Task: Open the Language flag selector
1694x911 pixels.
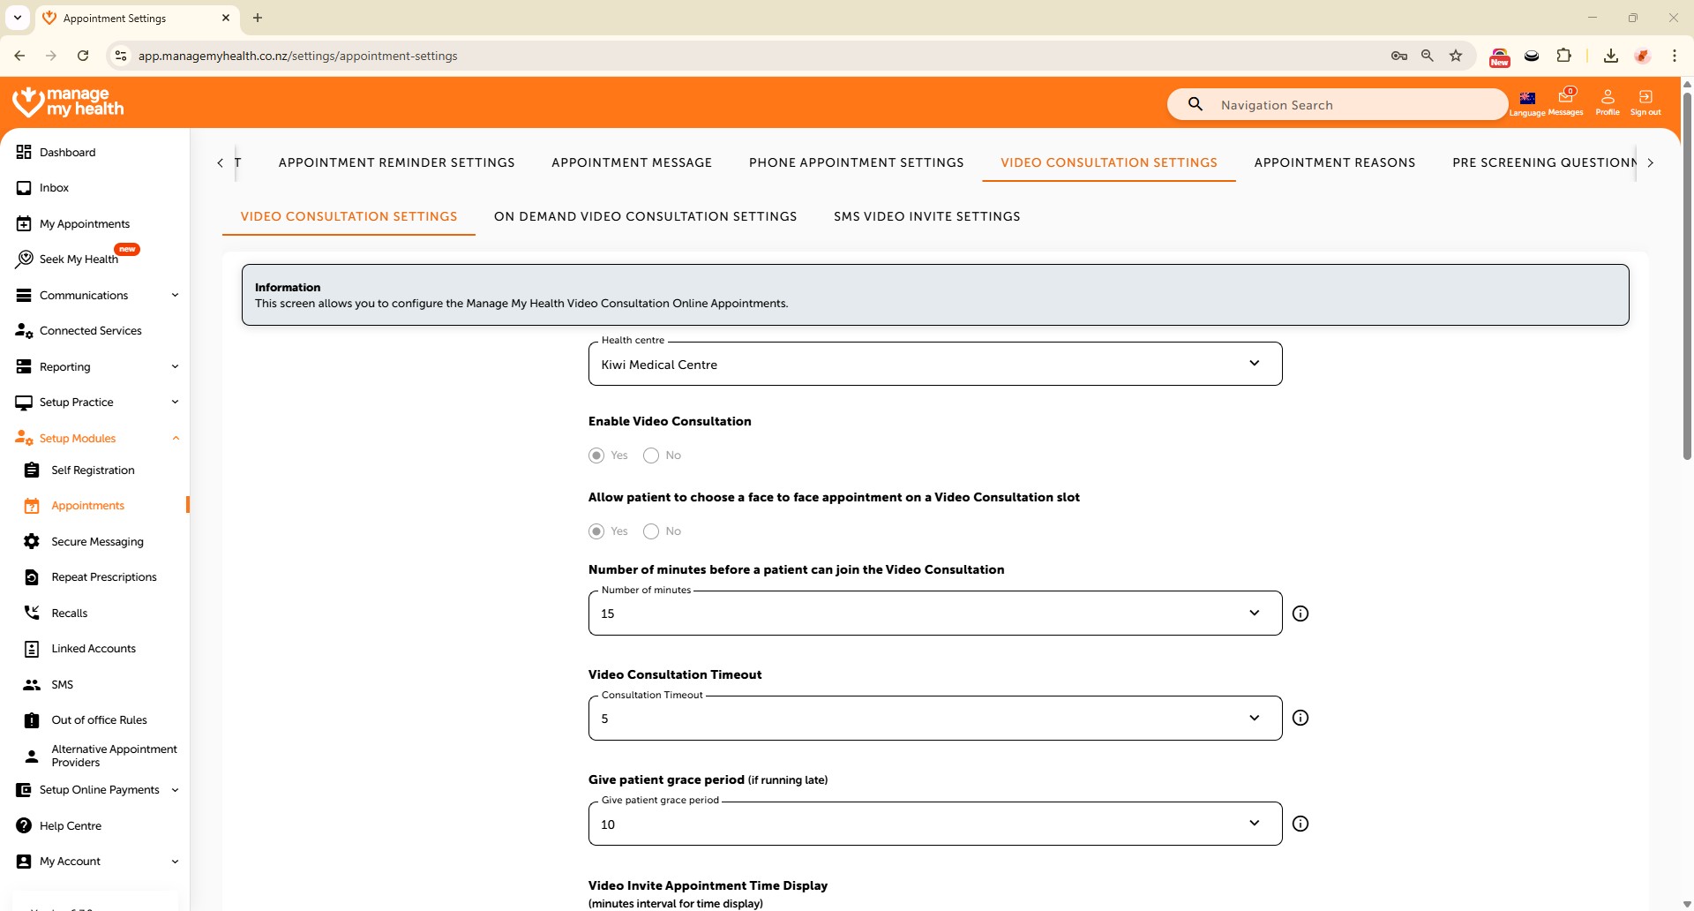Action: coord(1527,101)
